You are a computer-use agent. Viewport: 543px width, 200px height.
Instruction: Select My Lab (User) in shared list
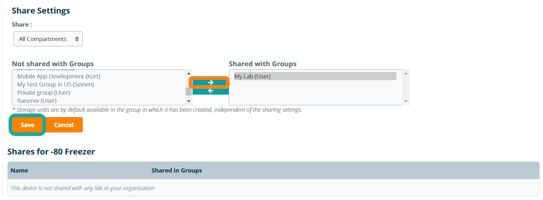pos(252,76)
